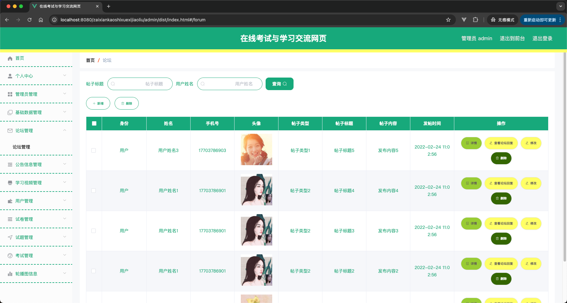Click the home icon beside 首页 in sidebar
The height and width of the screenshot is (303, 567).
(10, 58)
